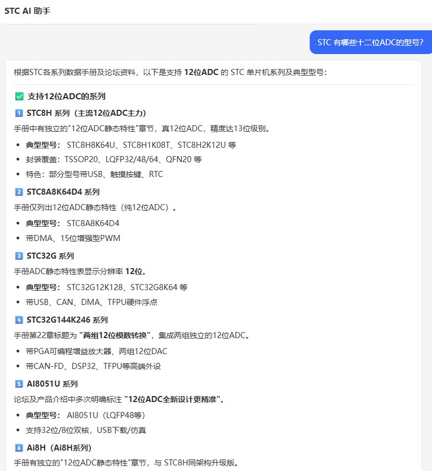Screen dimensions: 432x471
Task: Click the bold text 12位ADC全新设计更精准
Action: [x=172, y=399]
